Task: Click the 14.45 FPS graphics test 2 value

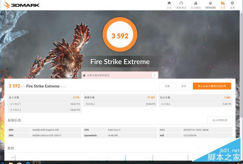Action: pyautogui.click(x=75, y=110)
